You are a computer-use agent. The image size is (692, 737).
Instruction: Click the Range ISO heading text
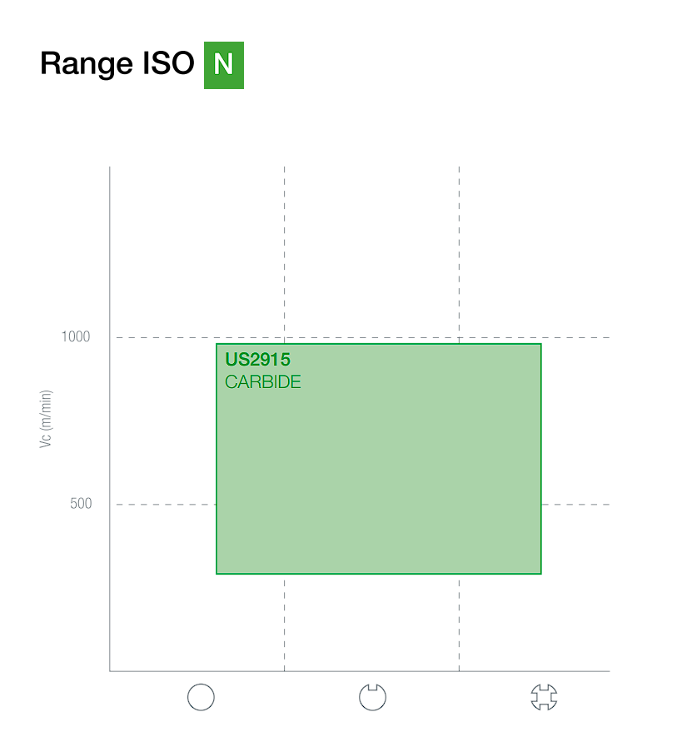tap(117, 63)
